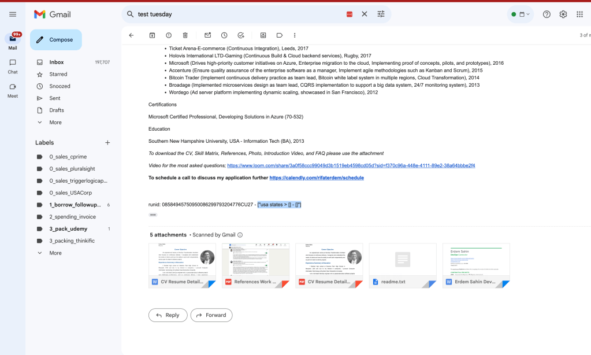Open Meet in the left rail
Screen dimensions: 591x355
13,91
